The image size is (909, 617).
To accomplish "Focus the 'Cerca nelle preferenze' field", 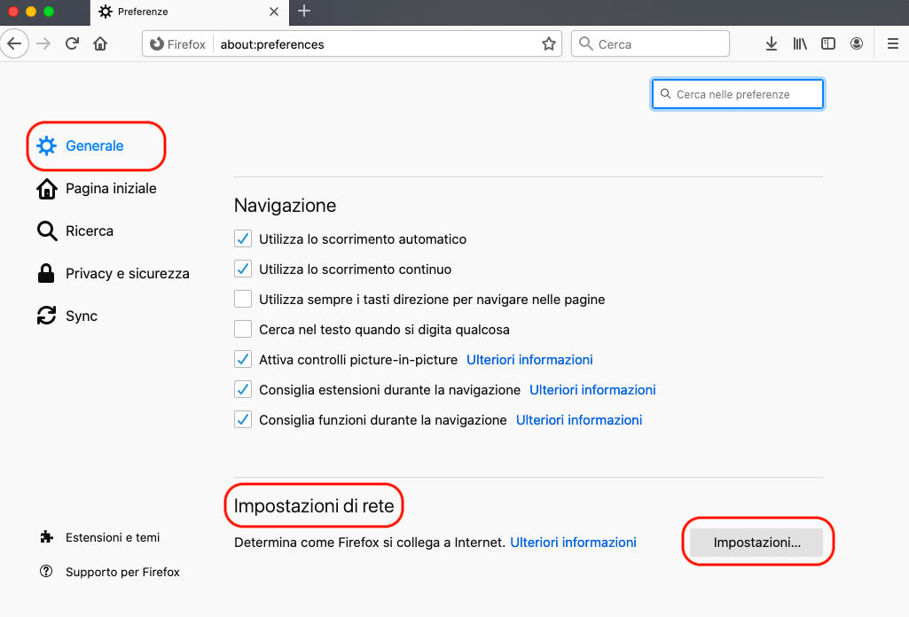I will pos(745,94).
